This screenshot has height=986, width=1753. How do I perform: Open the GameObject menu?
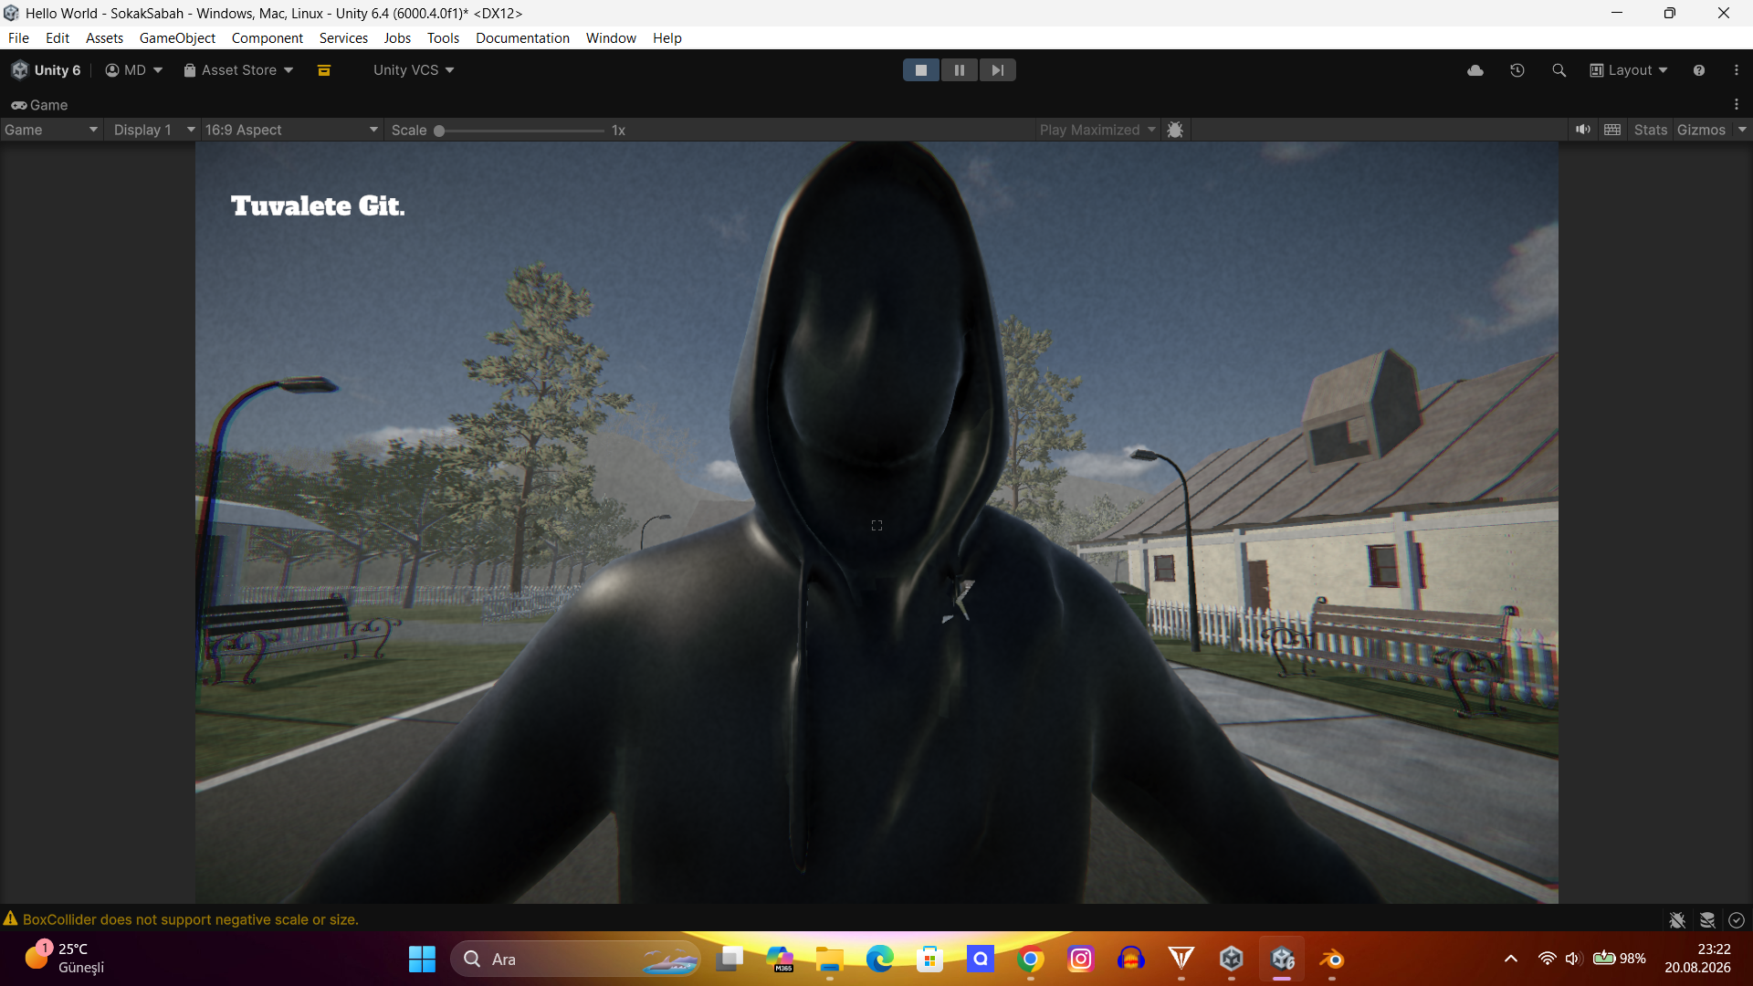coord(177,38)
